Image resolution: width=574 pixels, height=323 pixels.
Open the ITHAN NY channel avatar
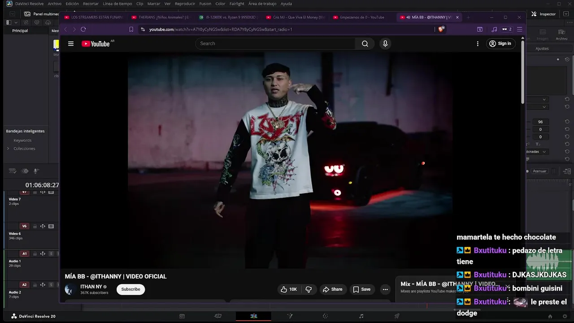(x=70, y=289)
